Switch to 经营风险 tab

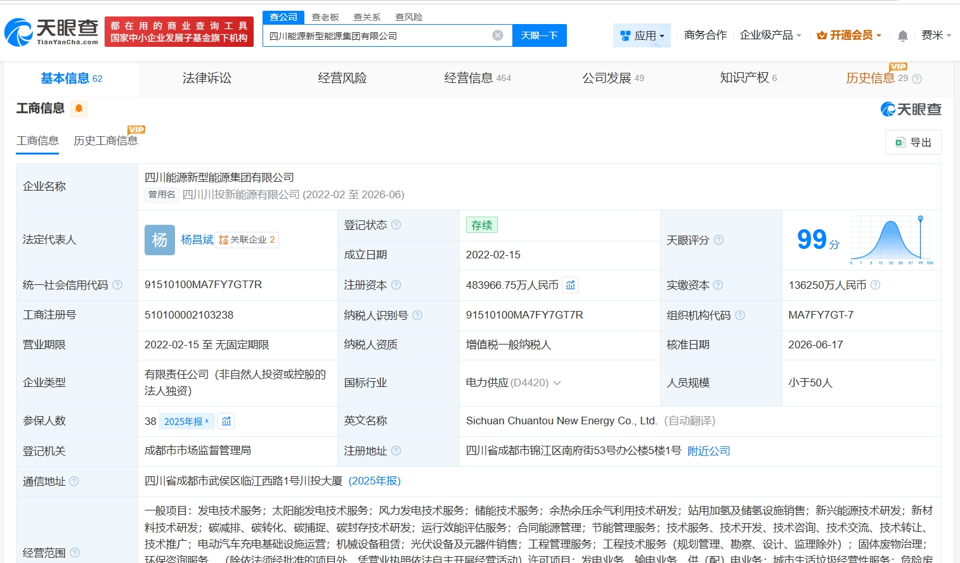coord(342,79)
